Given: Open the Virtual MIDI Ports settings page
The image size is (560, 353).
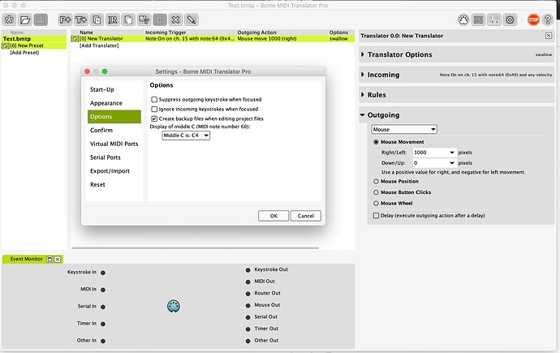Looking at the screenshot, I should [114, 144].
